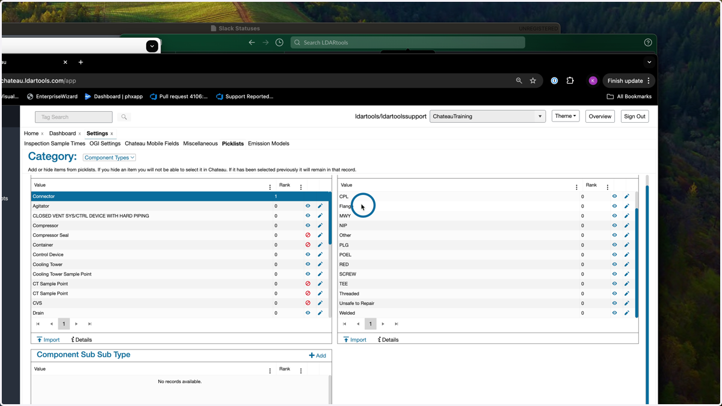722x406 pixels.
Task: Open the Category Component Types dropdown
Action: point(110,158)
